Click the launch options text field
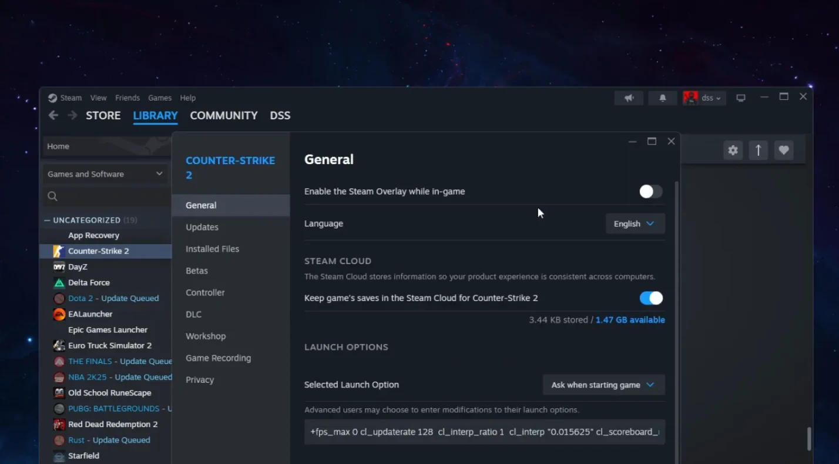The width and height of the screenshot is (839, 464). click(x=484, y=432)
